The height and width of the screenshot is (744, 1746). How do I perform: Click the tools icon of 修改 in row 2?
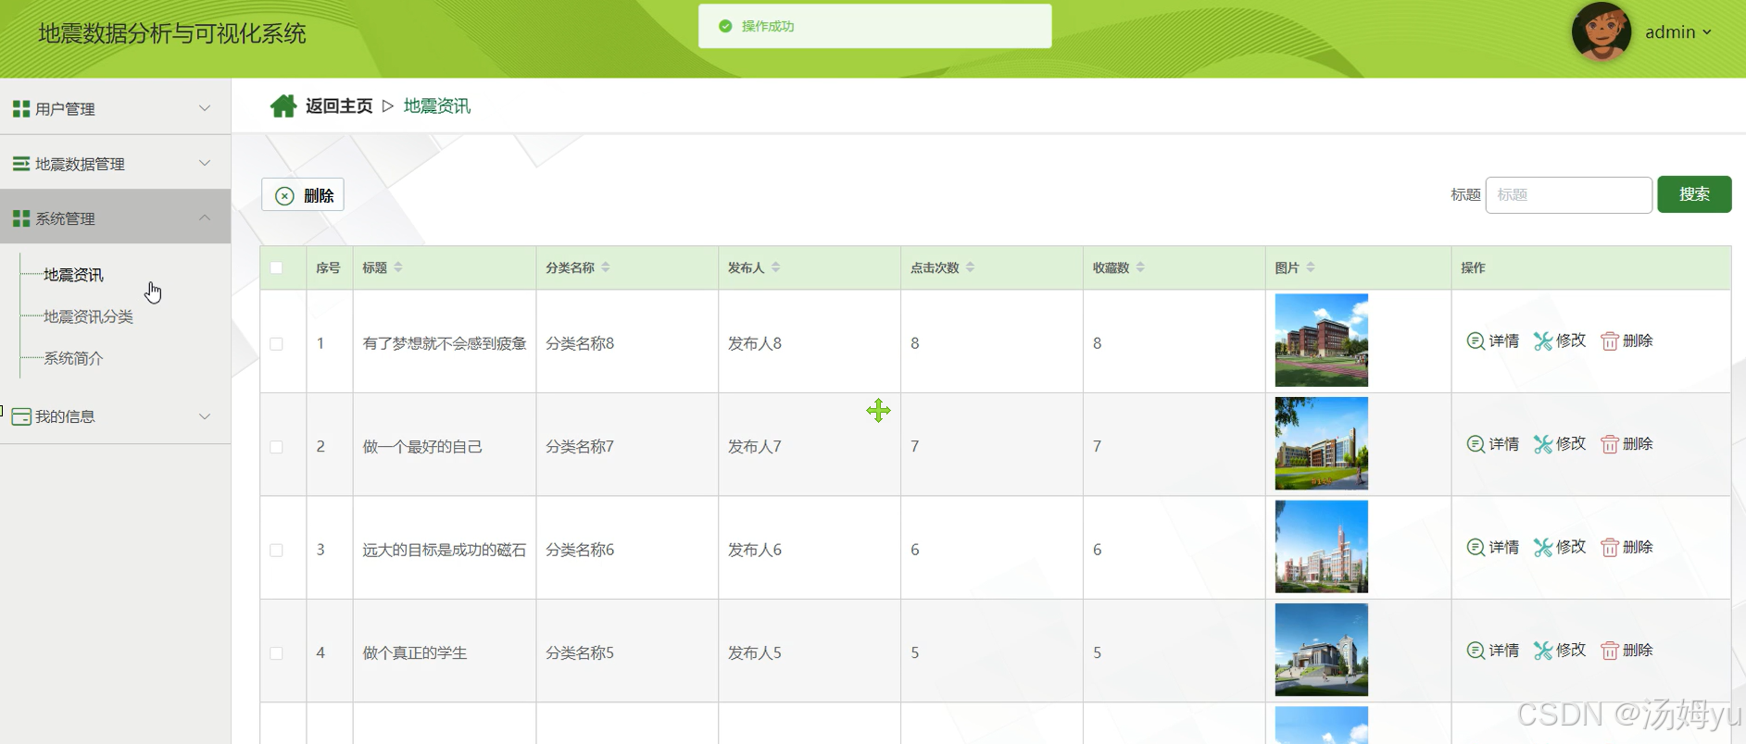1542,444
